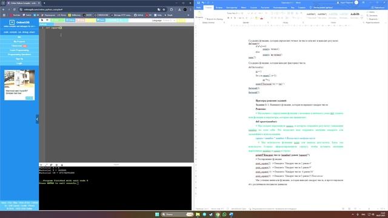Click the red font color button in Word
Image resolution: width=388 pixels, height=218 pixels.
click(261, 18)
